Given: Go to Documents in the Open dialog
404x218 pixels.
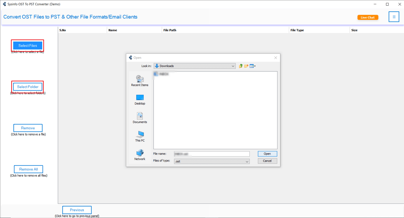Looking at the screenshot, I should pyautogui.click(x=139, y=118).
